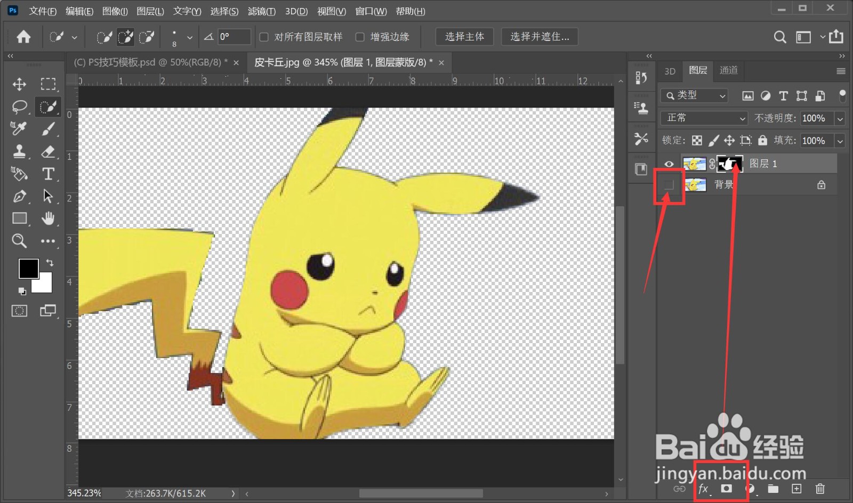Viewport: 853px width, 503px height.
Task: Open the Libraries panel icon
Action: (x=641, y=169)
